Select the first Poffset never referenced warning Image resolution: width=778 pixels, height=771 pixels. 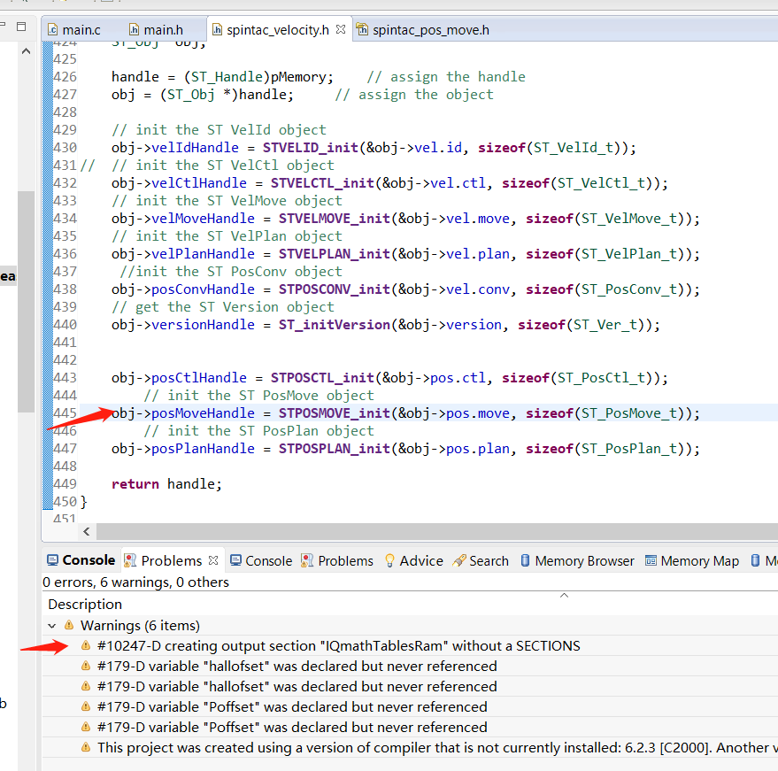(x=410, y=707)
